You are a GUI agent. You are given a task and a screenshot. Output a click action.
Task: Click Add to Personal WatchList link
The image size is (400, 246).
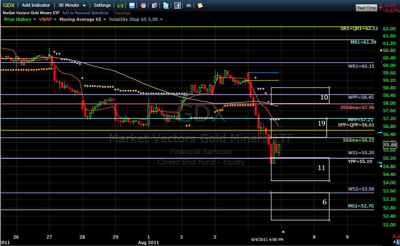85,13
